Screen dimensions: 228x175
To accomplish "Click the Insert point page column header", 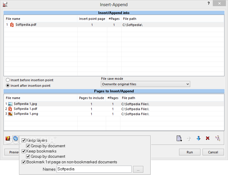I will tap(92, 19).
